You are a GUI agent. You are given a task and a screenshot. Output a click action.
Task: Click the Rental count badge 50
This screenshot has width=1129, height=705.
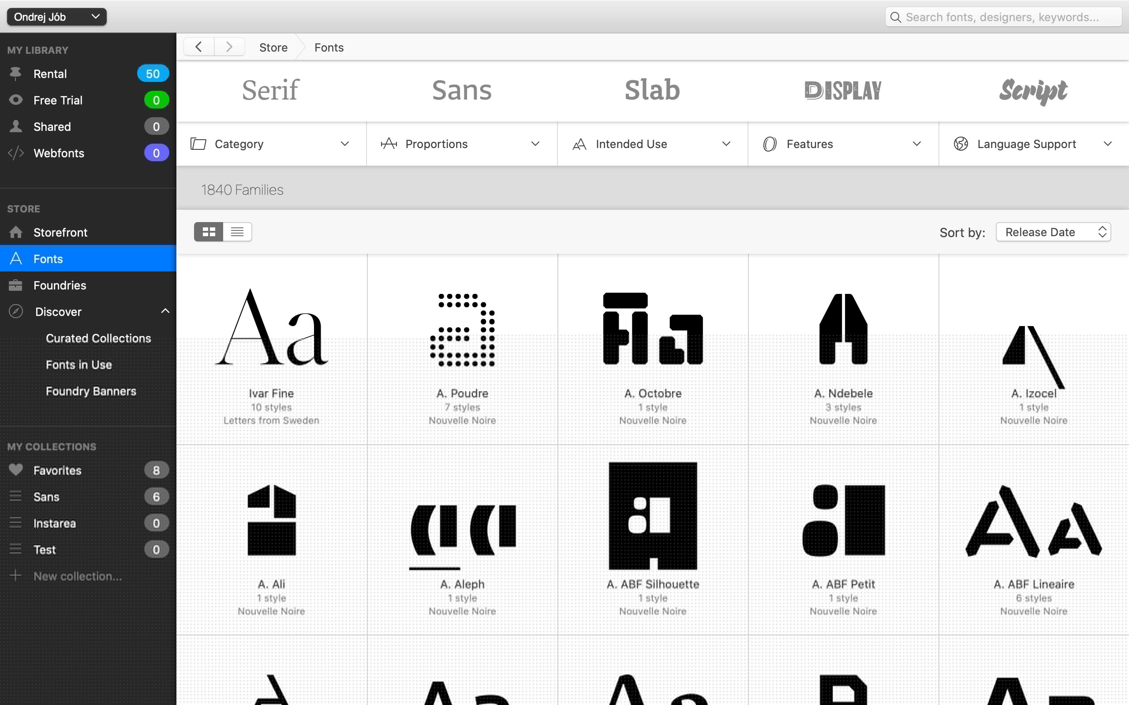[x=153, y=74]
